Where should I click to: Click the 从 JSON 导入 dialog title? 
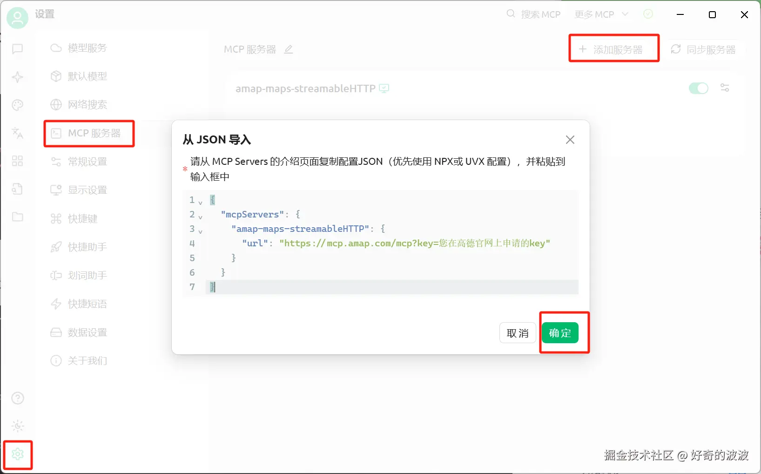point(217,140)
